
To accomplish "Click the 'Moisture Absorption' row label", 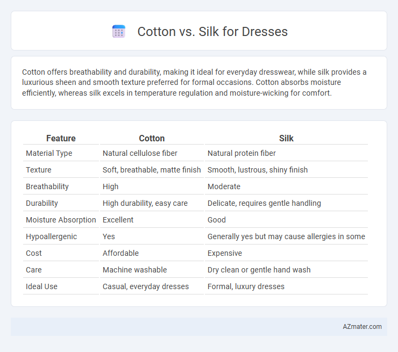I will 61,220.
